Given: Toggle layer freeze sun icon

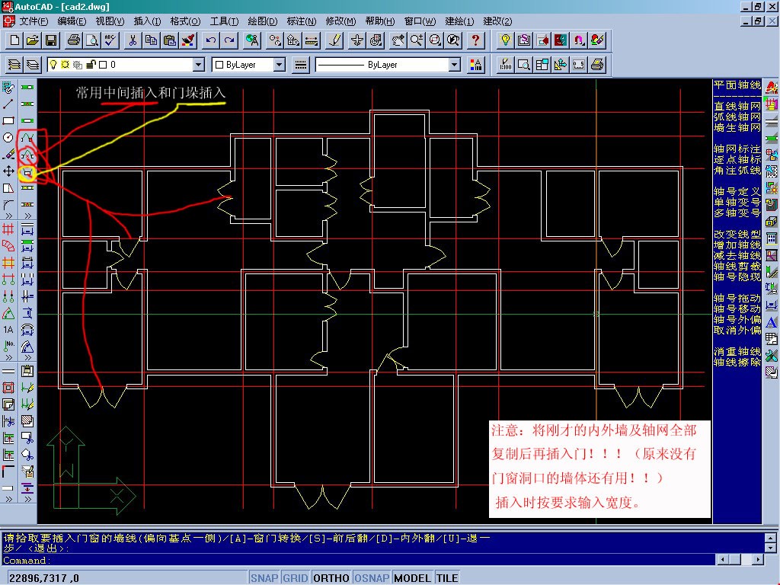Looking at the screenshot, I should click(x=66, y=65).
